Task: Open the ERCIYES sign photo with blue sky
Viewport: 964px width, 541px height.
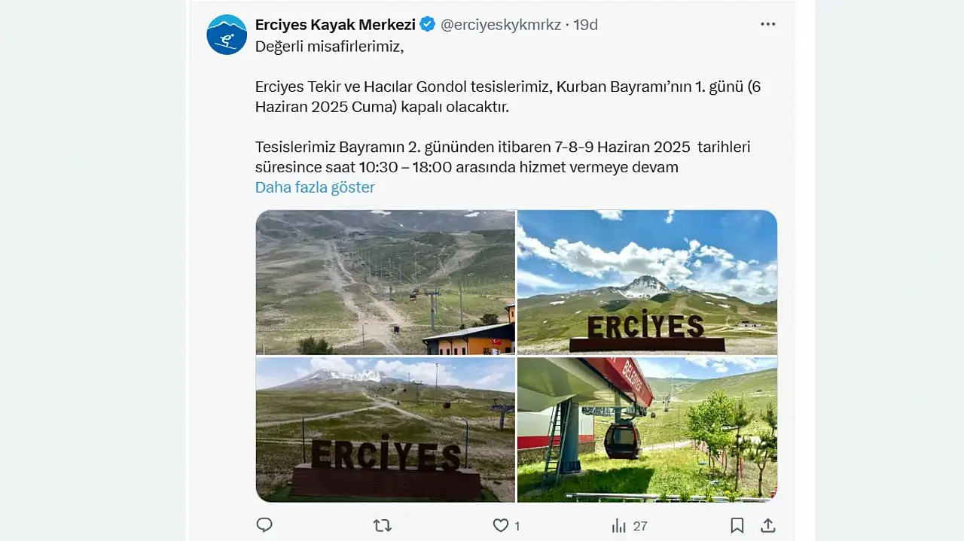Action: coord(647,282)
